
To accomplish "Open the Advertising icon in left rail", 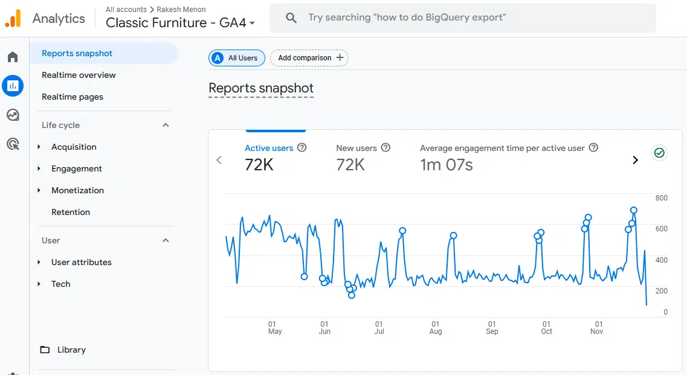I will pos(13,144).
